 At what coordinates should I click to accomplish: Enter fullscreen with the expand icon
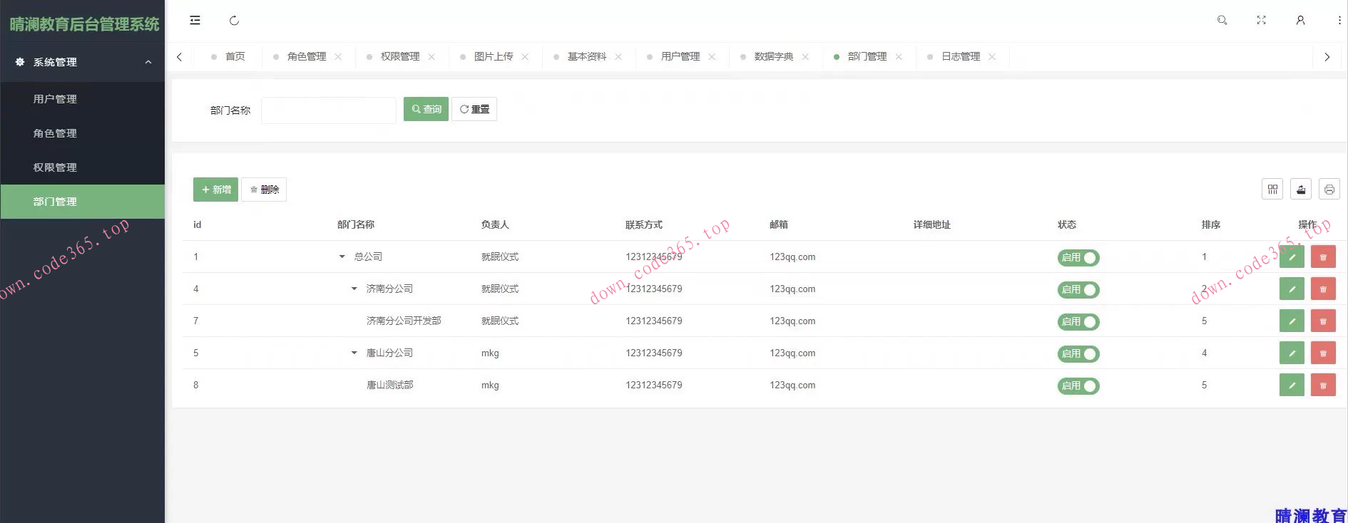[1261, 21]
